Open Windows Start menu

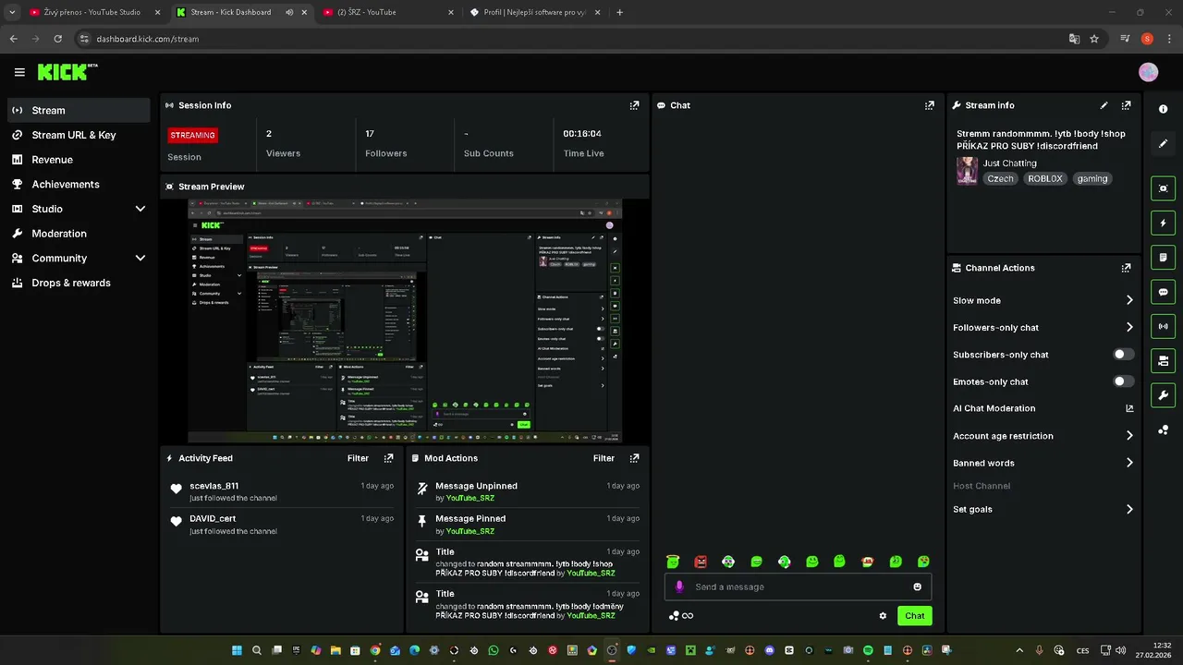[237, 650]
